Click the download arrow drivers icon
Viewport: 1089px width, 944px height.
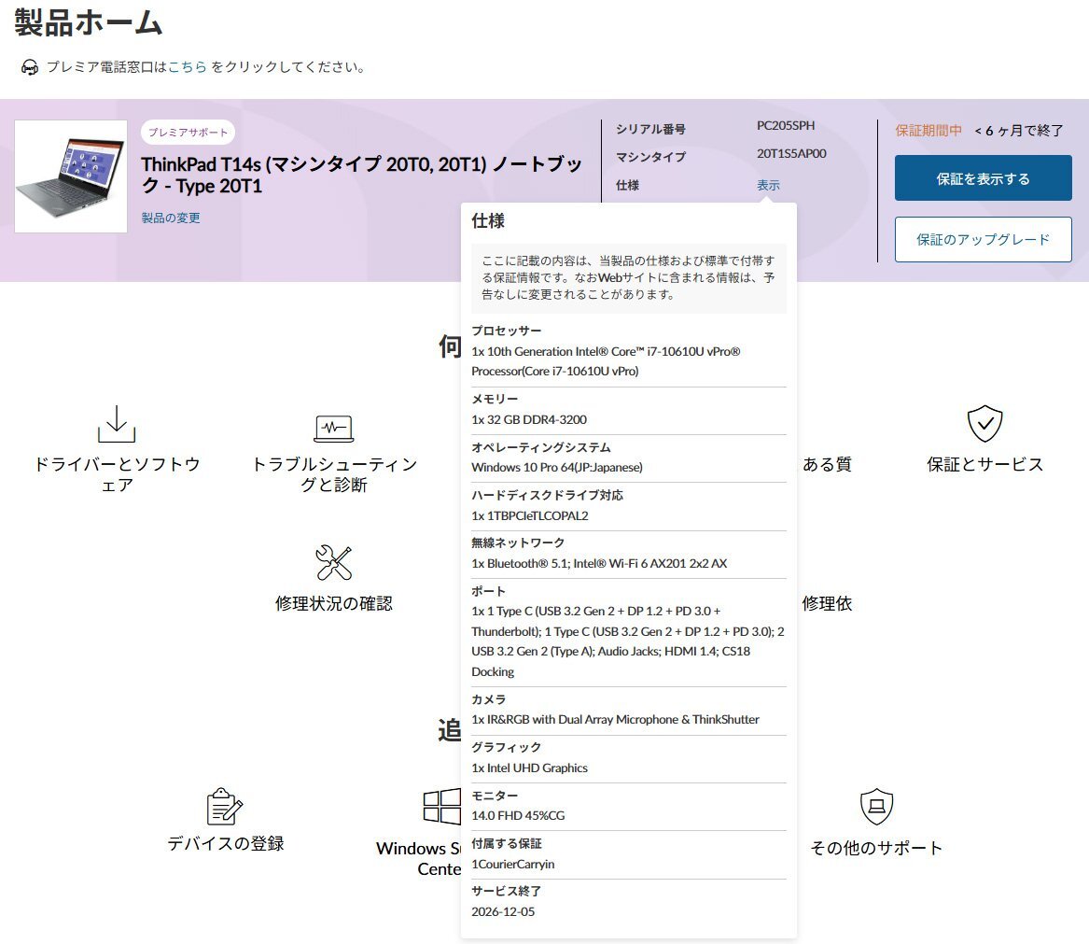117,423
